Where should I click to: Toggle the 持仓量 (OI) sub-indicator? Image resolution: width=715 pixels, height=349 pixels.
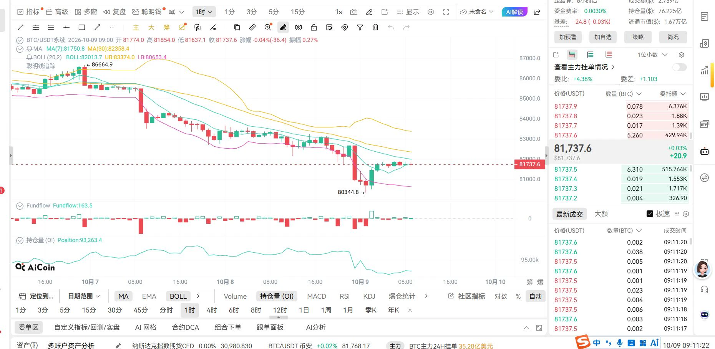coord(277,296)
